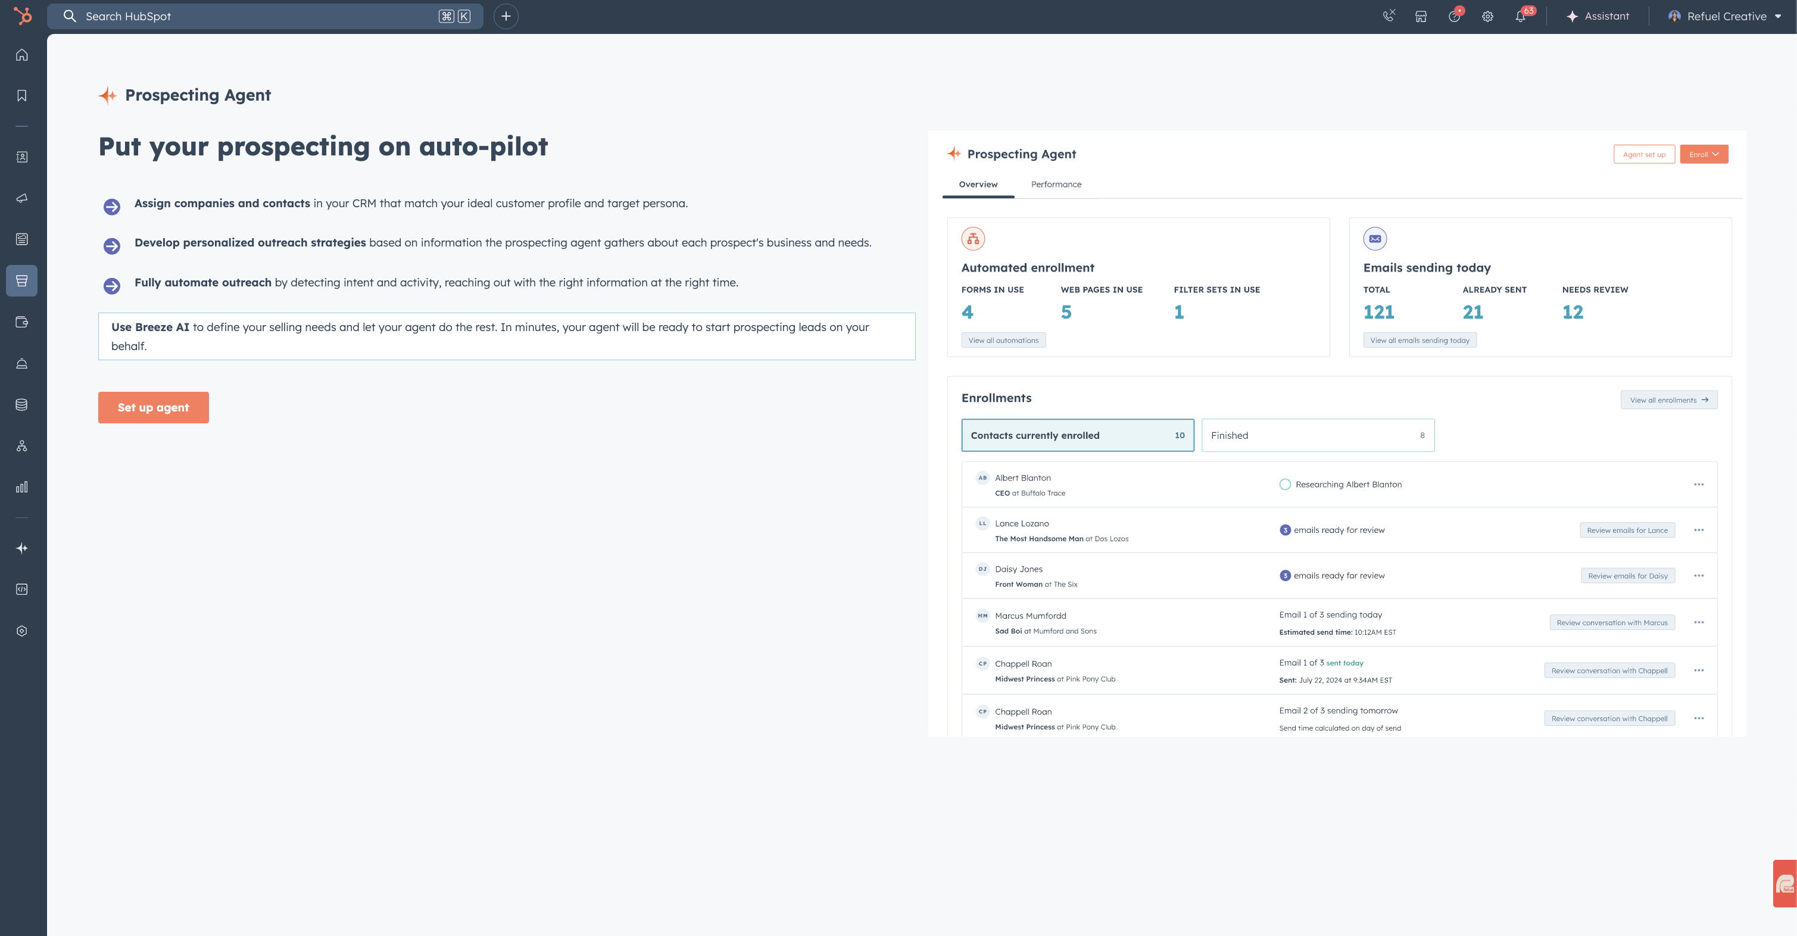Open the Marketplace storefront icon
The height and width of the screenshot is (936, 1797).
[x=1420, y=16]
